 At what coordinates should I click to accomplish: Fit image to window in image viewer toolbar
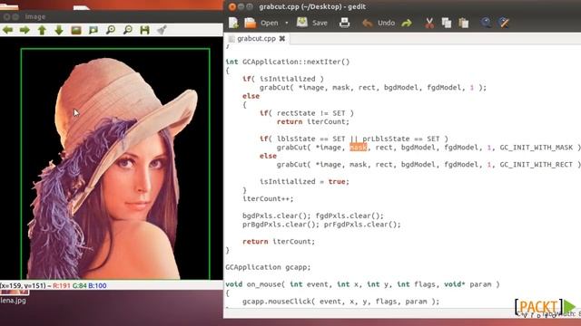coord(94,30)
